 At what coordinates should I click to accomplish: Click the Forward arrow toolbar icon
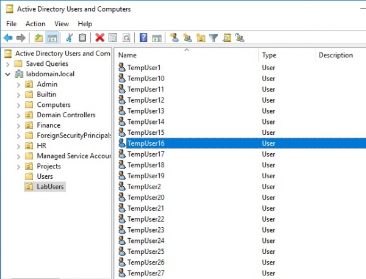(21, 38)
